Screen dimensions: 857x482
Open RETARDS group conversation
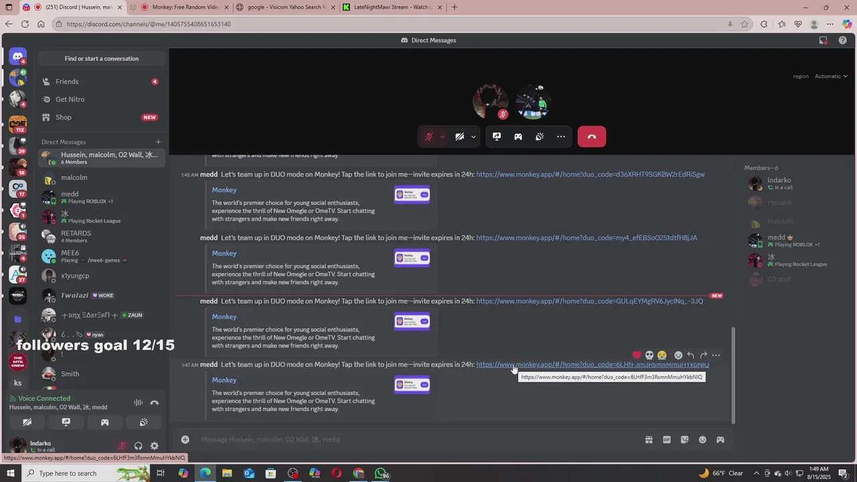point(100,236)
